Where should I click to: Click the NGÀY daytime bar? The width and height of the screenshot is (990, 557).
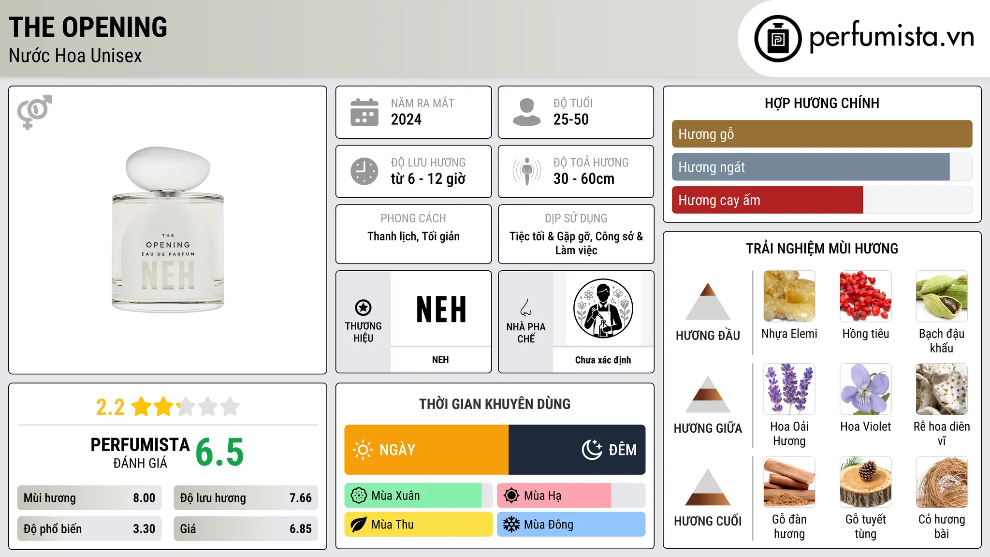(426, 450)
